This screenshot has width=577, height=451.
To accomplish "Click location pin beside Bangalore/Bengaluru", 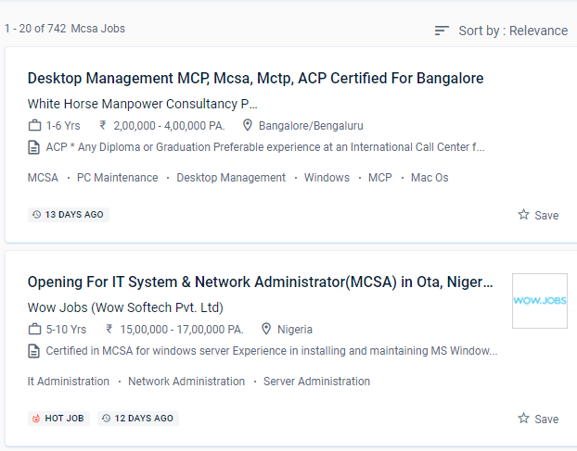I will click(248, 125).
